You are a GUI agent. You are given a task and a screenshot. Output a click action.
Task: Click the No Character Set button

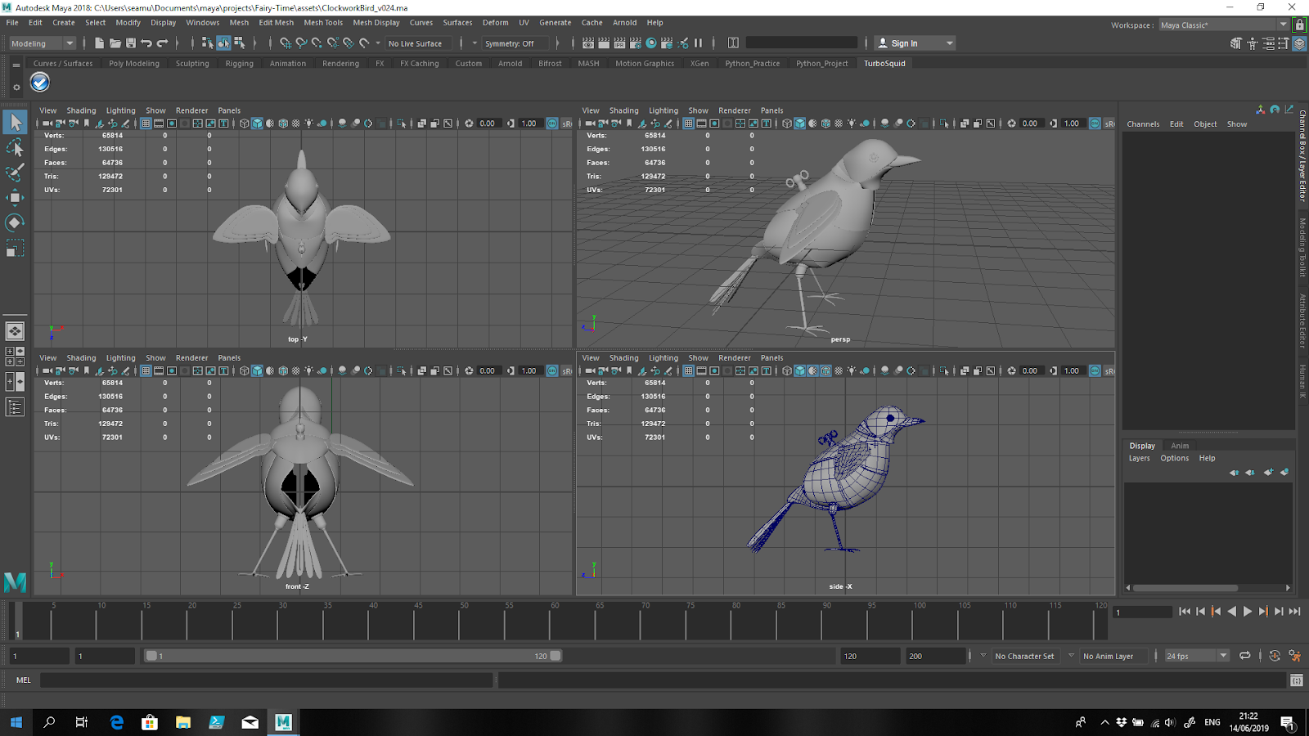point(1025,655)
